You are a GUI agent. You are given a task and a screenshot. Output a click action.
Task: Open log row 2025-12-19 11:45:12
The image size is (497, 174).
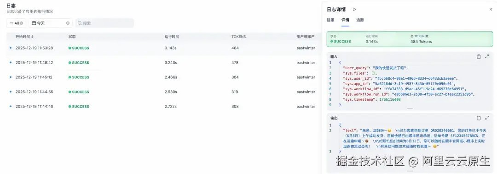(x=163, y=77)
